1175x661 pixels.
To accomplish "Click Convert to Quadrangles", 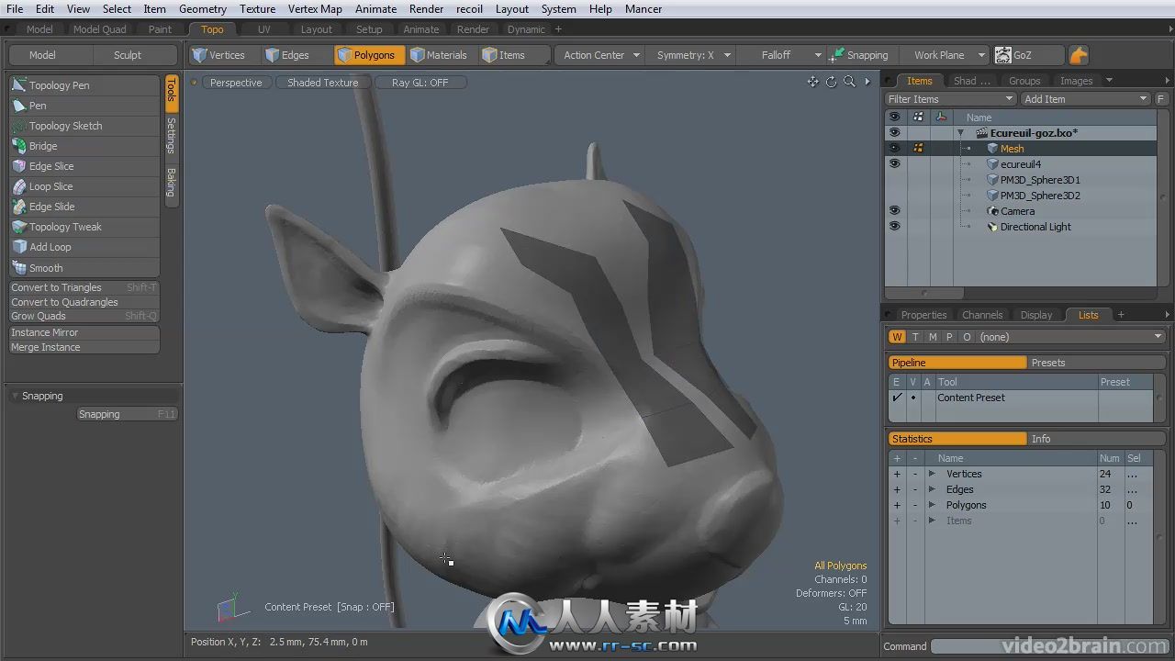I will pyautogui.click(x=84, y=302).
